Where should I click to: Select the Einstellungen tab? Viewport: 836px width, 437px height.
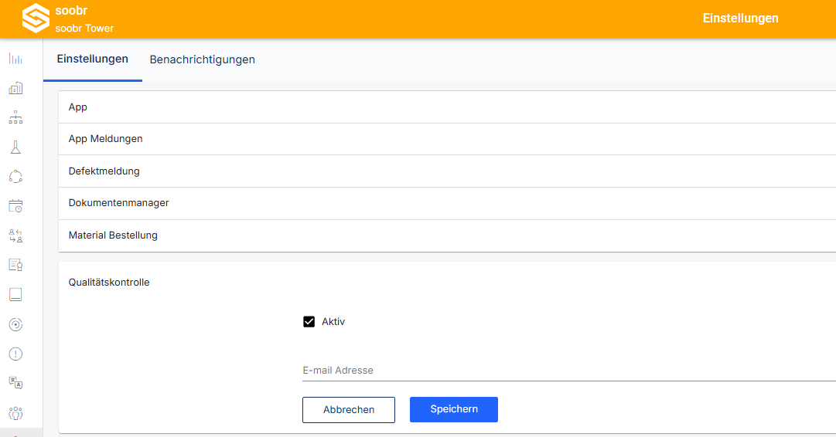[93, 59]
